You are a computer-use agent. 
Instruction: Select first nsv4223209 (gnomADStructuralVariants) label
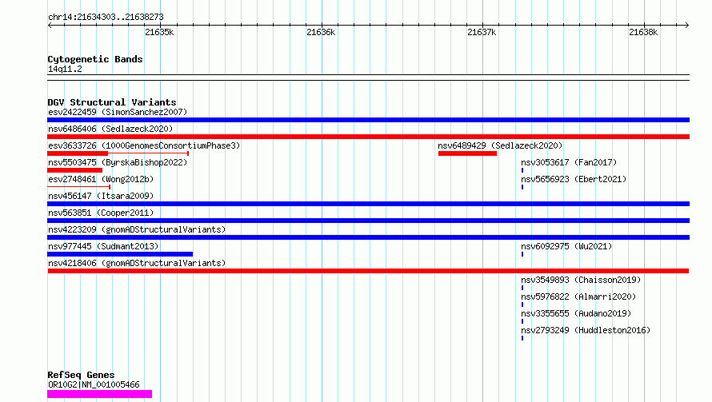point(137,229)
